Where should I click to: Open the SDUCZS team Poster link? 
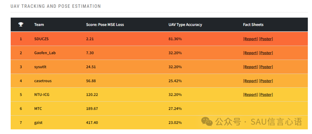pos(266,39)
